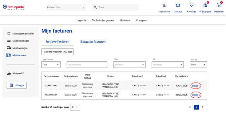Open the Bestellen shopping cart icon
This screenshot has height=113, width=226.
pos(219,5)
